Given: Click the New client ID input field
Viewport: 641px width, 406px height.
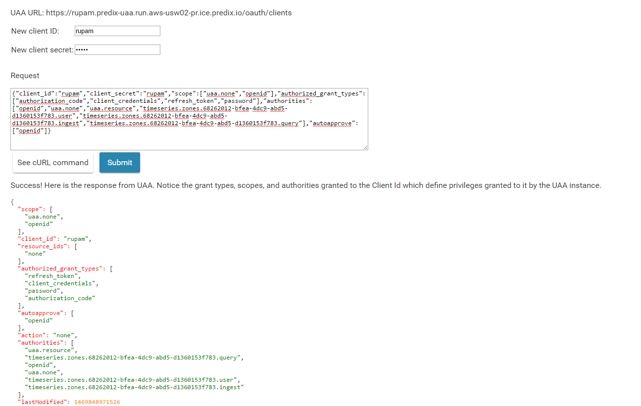Looking at the screenshot, I should pos(117,31).
